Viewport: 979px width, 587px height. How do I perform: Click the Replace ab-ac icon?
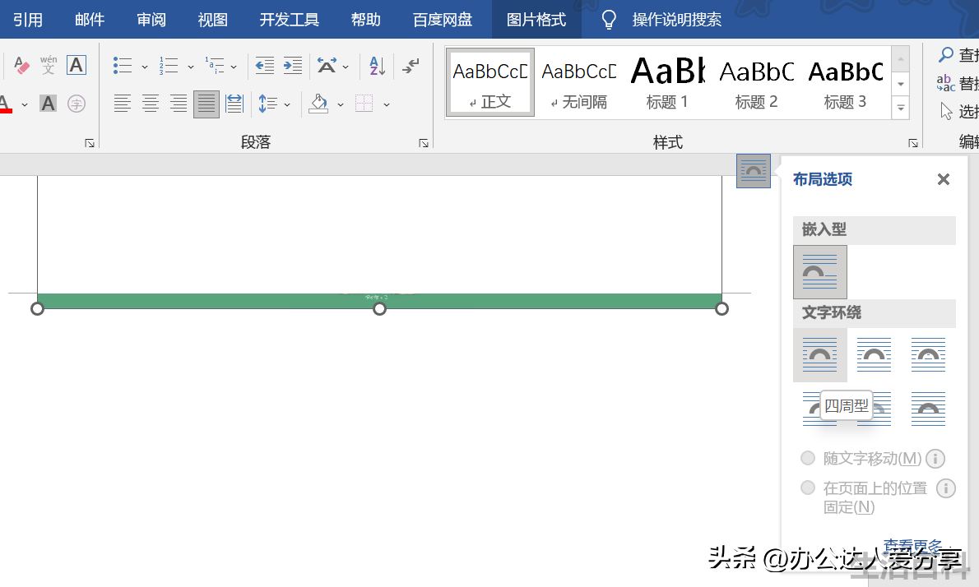(946, 83)
